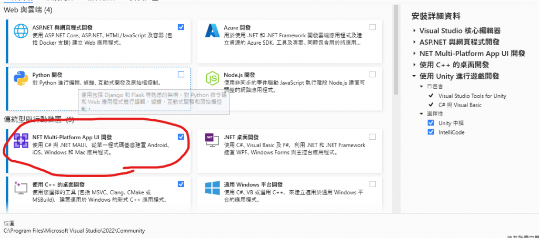Click the install location path text
This screenshot has width=539, height=238.
point(74,231)
